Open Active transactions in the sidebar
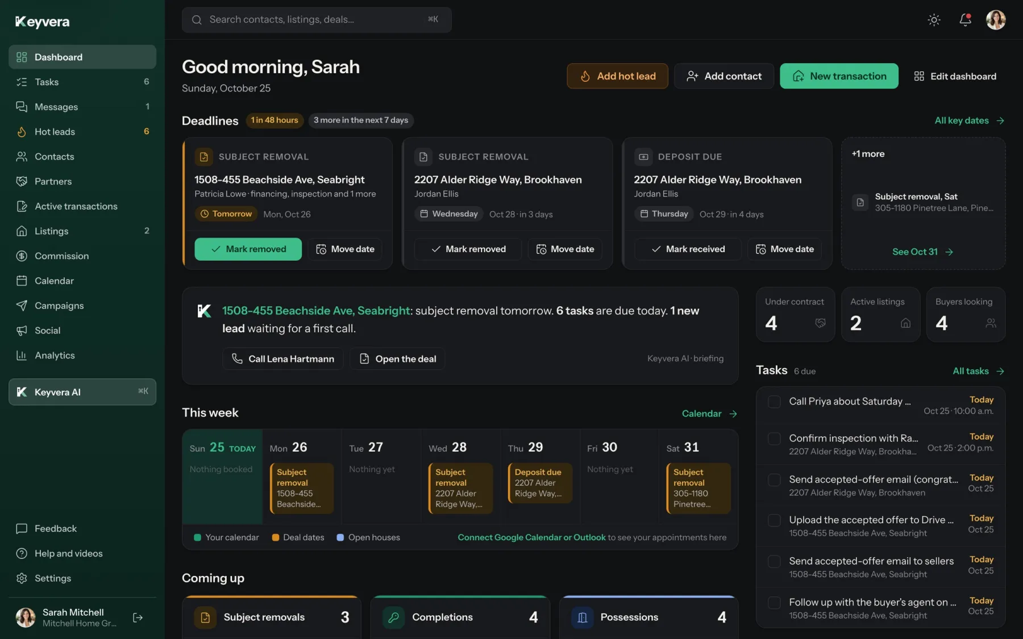Viewport: 1023px width, 639px height. (82, 206)
